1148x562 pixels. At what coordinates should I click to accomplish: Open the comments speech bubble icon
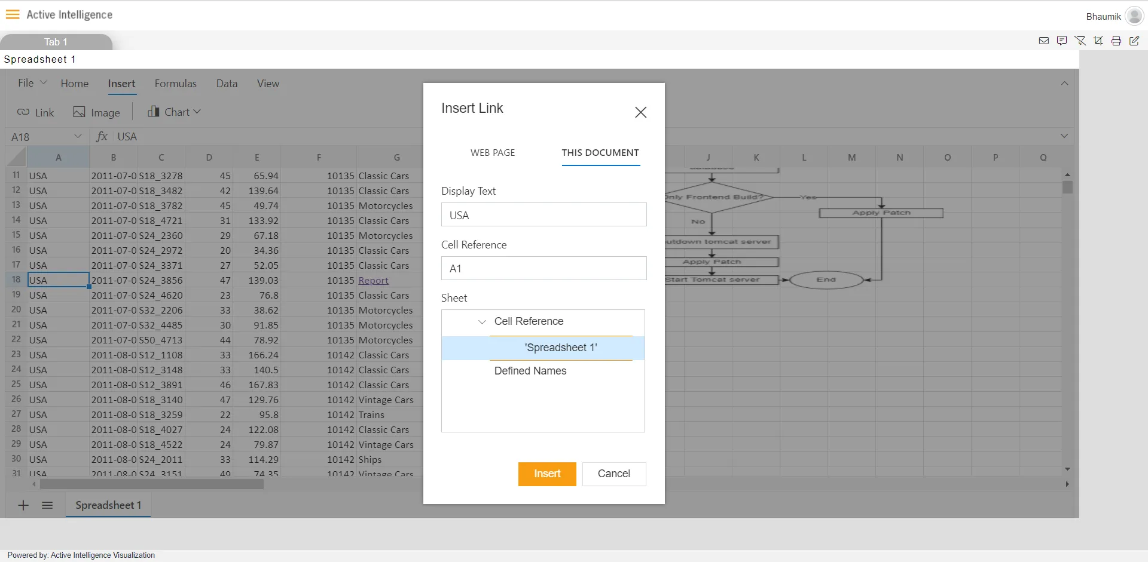click(x=1062, y=41)
